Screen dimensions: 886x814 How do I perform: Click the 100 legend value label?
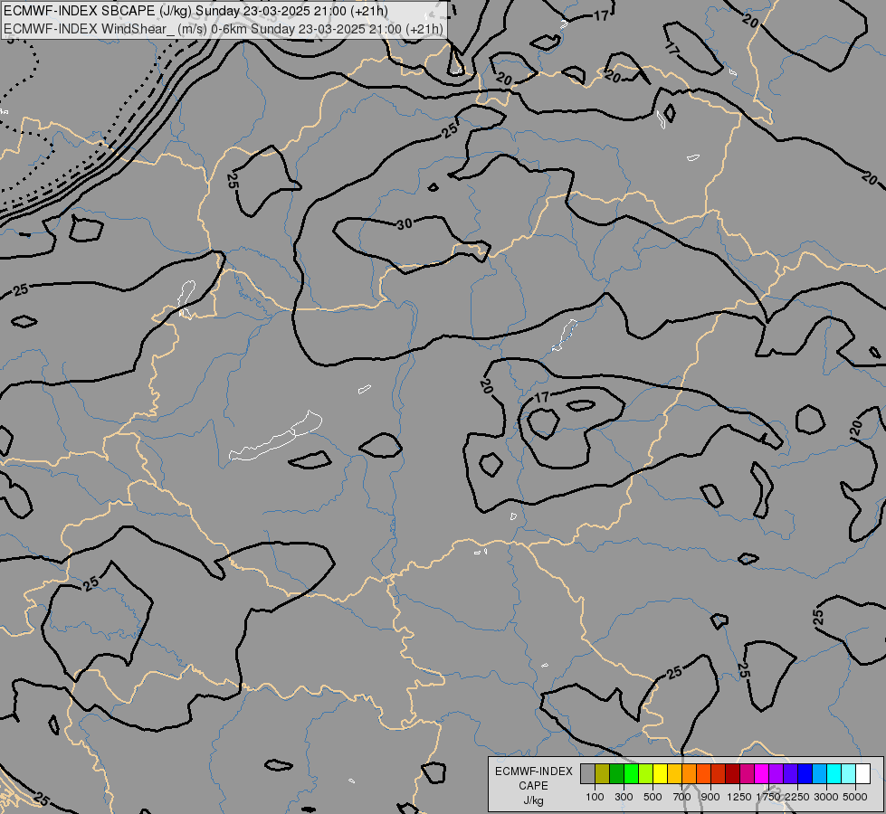coord(595,797)
